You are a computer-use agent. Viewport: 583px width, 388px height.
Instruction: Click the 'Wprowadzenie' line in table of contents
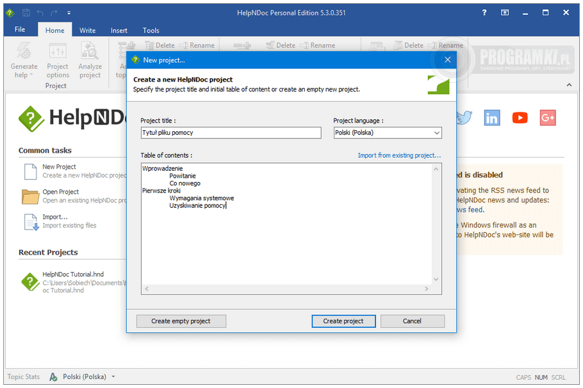(163, 168)
